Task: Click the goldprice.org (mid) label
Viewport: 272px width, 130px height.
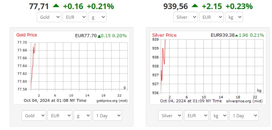Action: [x=112, y=101]
